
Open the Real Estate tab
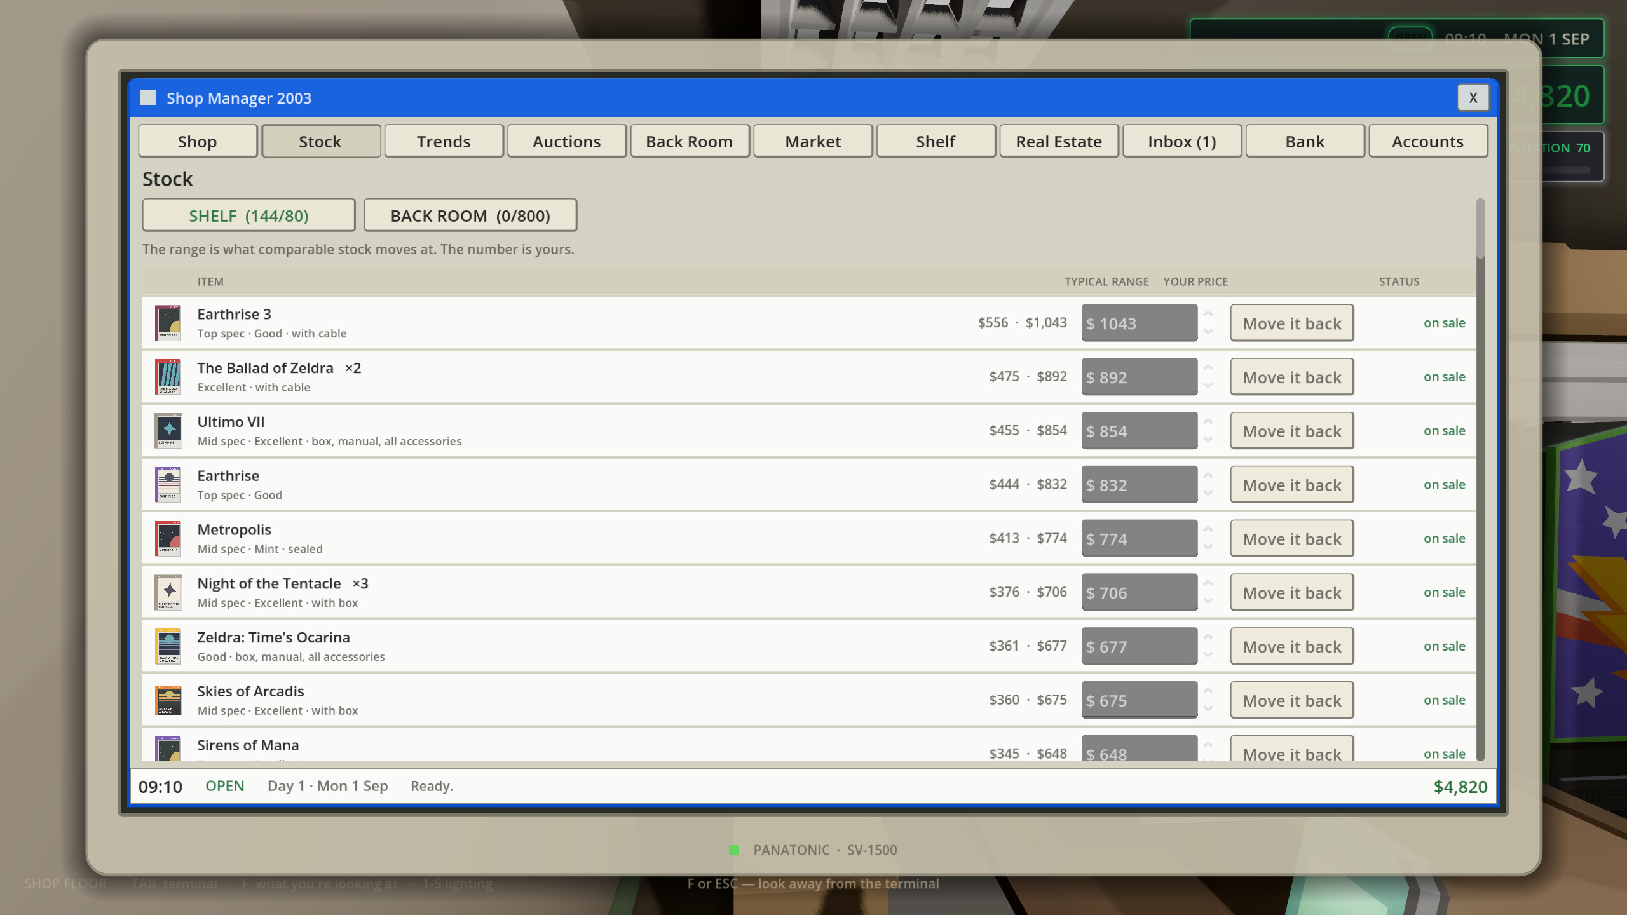tap(1059, 141)
